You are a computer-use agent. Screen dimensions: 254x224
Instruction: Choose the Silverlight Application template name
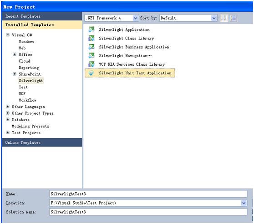pos(124,29)
